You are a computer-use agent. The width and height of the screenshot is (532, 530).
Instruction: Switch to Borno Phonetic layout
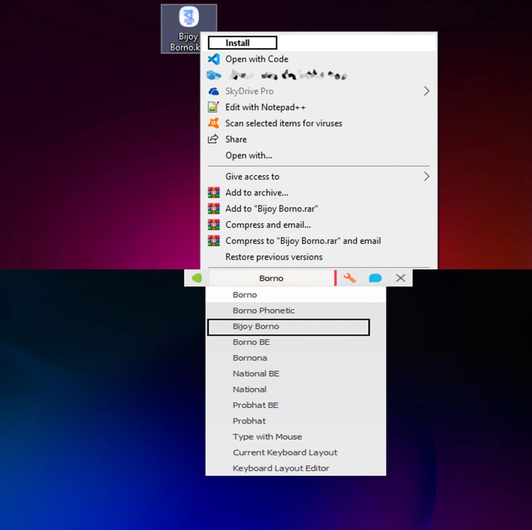point(296,311)
